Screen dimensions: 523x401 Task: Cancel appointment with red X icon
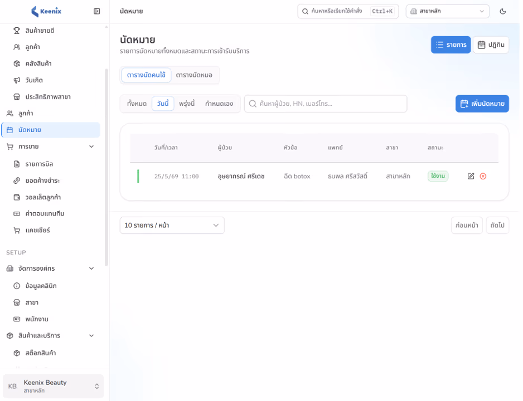(x=483, y=176)
